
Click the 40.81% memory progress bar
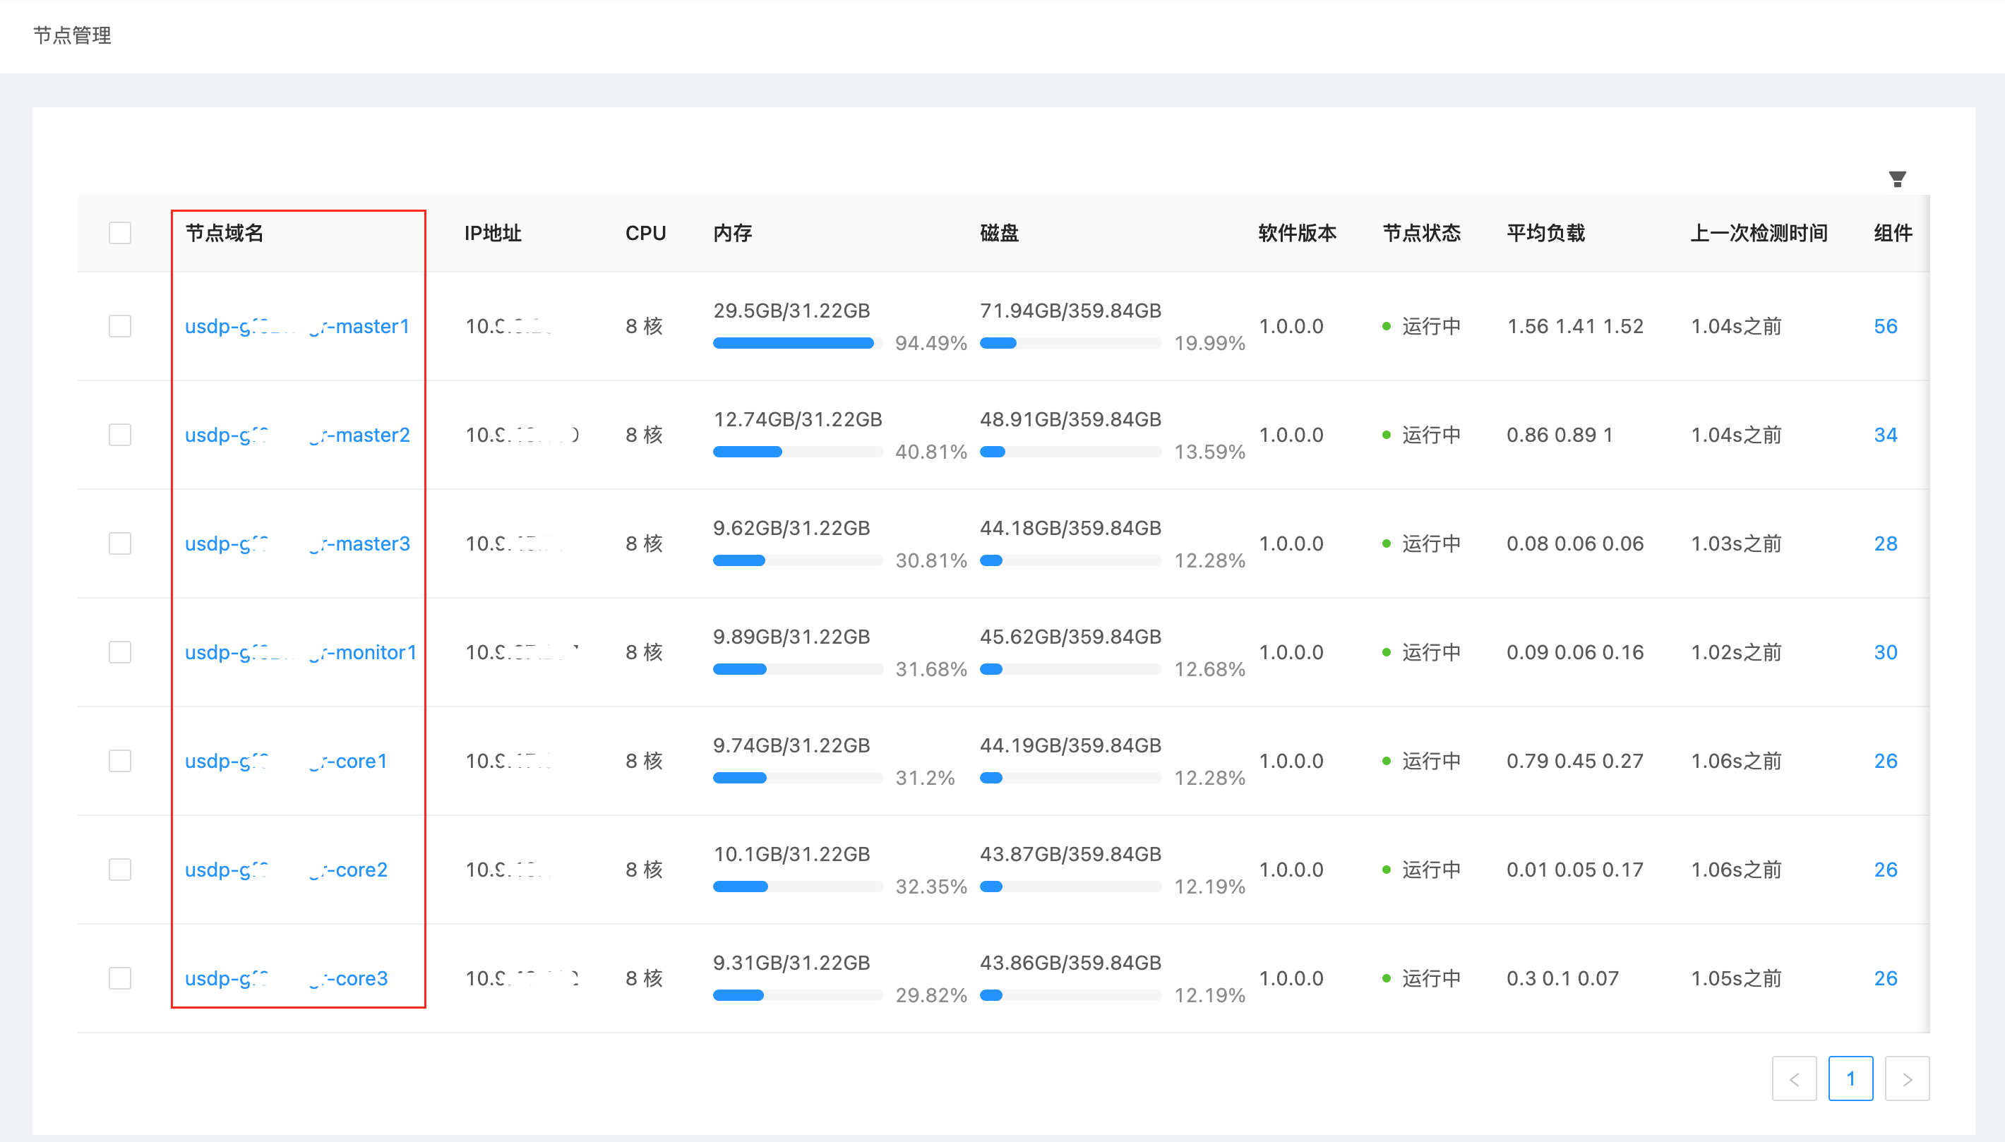click(798, 452)
